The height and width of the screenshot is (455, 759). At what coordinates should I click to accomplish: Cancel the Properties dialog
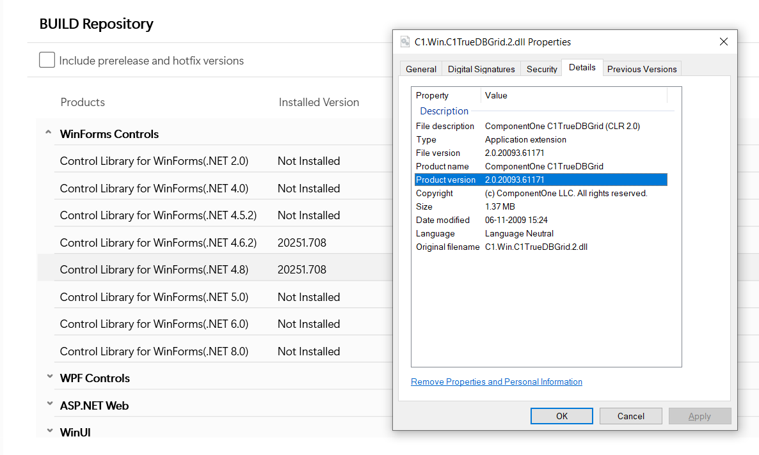(631, 416)
